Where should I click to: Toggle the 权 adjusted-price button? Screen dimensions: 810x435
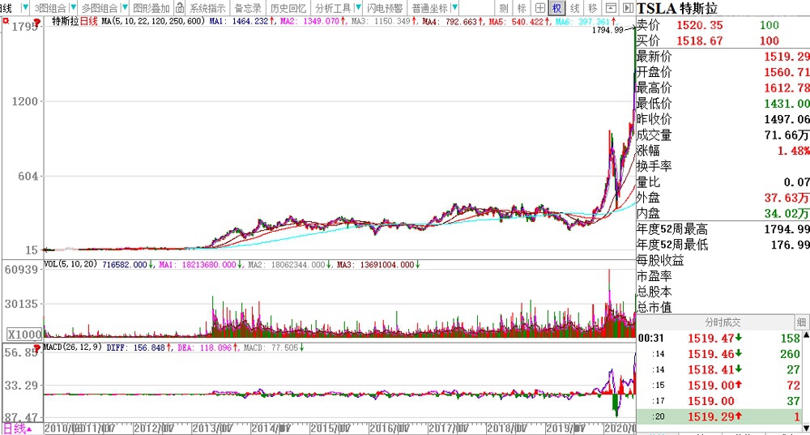pos(556,7)
